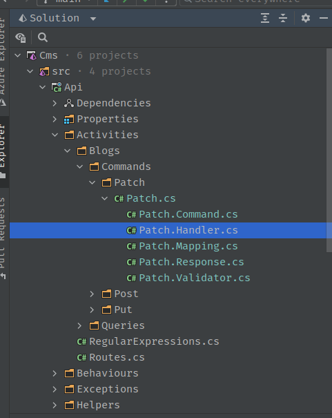Collapse the Api project node
This screenshot has height=418, width=332.
[43, 87]
